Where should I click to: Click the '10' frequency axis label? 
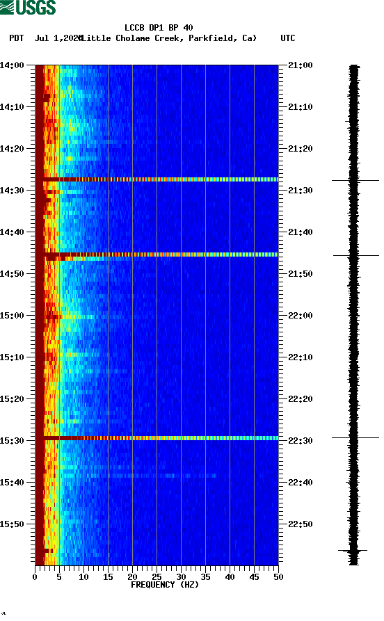pyautogui.click(x=83, y=577)
